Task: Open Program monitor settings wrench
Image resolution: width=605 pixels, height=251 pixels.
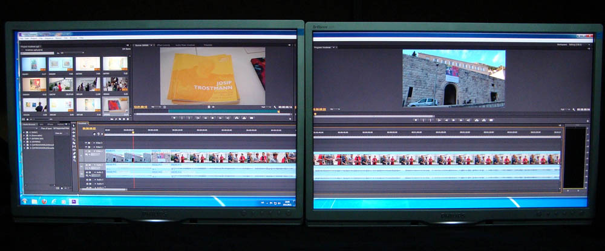Action: (574, 109)
